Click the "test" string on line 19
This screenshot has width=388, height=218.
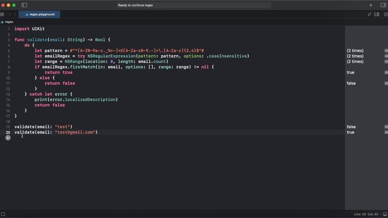tap(62, 127)
